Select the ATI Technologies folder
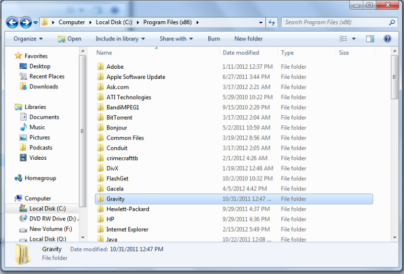 tap(234, 97)
